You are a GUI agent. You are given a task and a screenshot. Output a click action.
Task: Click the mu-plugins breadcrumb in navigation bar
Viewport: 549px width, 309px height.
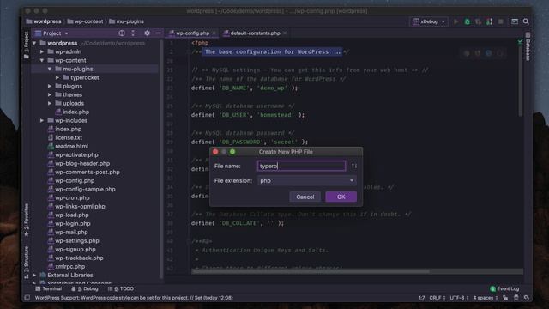point(126,21)
